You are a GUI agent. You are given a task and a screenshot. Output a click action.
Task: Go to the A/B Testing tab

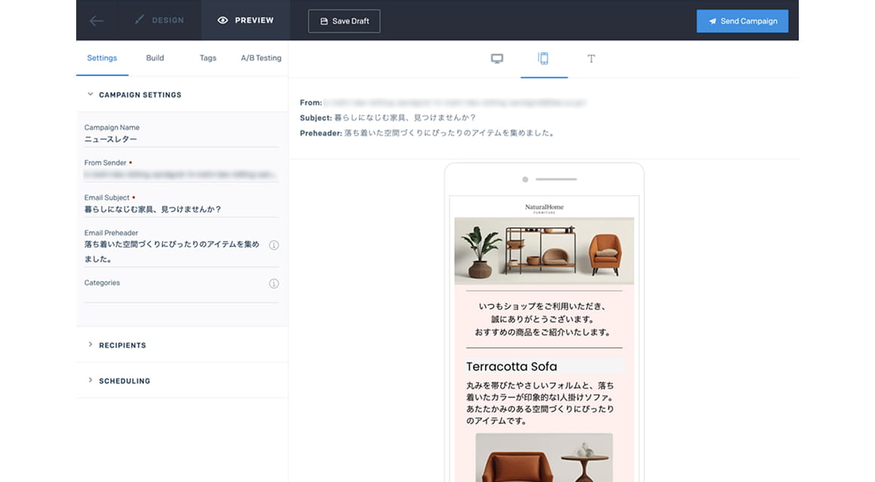point(261,58)
